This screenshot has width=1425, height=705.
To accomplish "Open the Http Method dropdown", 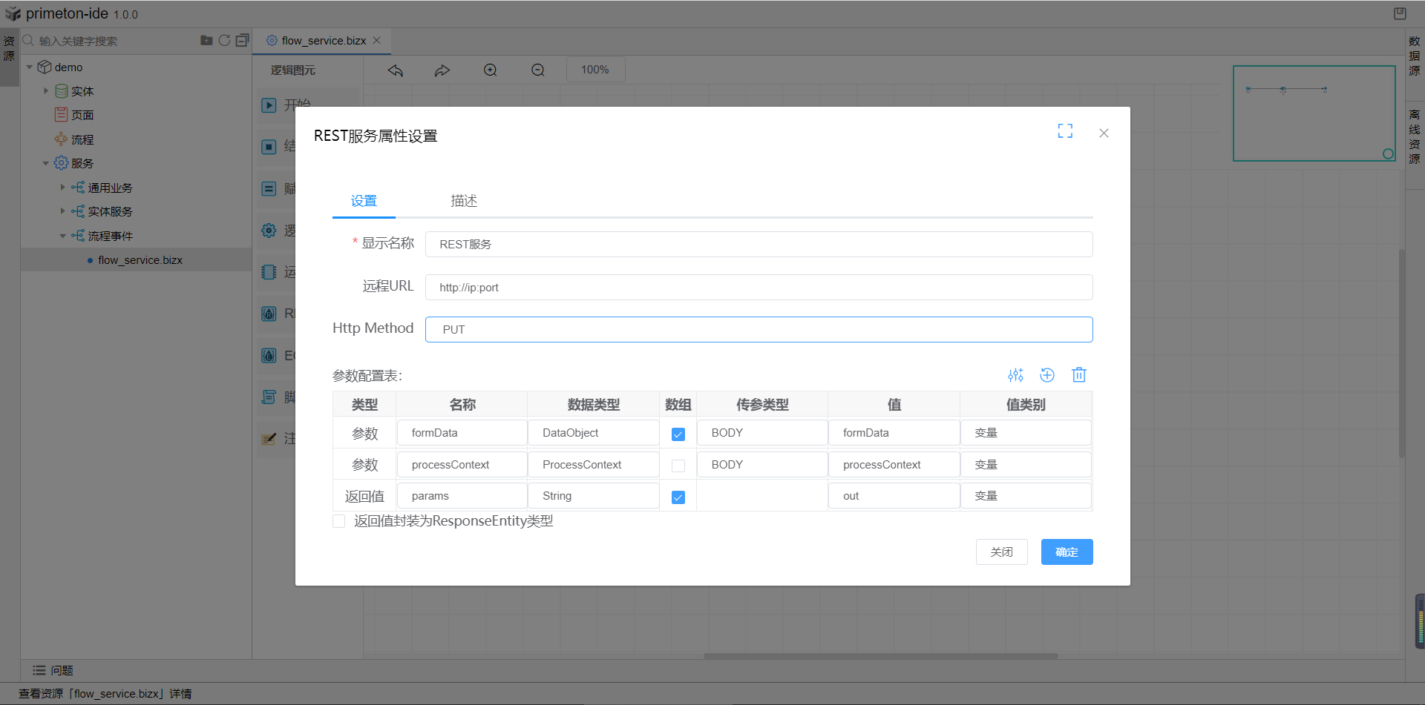I will tap(758, 329).
